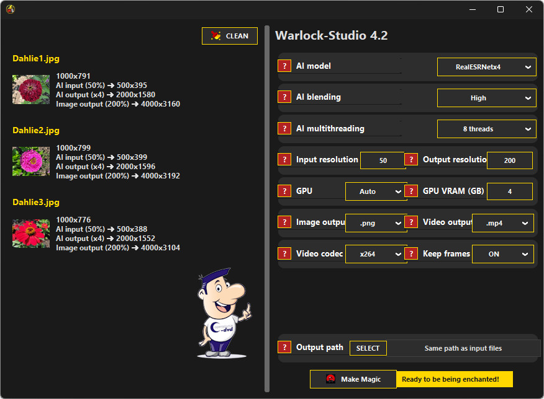The width and height of the screenshot is (544, 399).
Task: Show help for GPU VRAM (GB)
Action: point(411,191)
